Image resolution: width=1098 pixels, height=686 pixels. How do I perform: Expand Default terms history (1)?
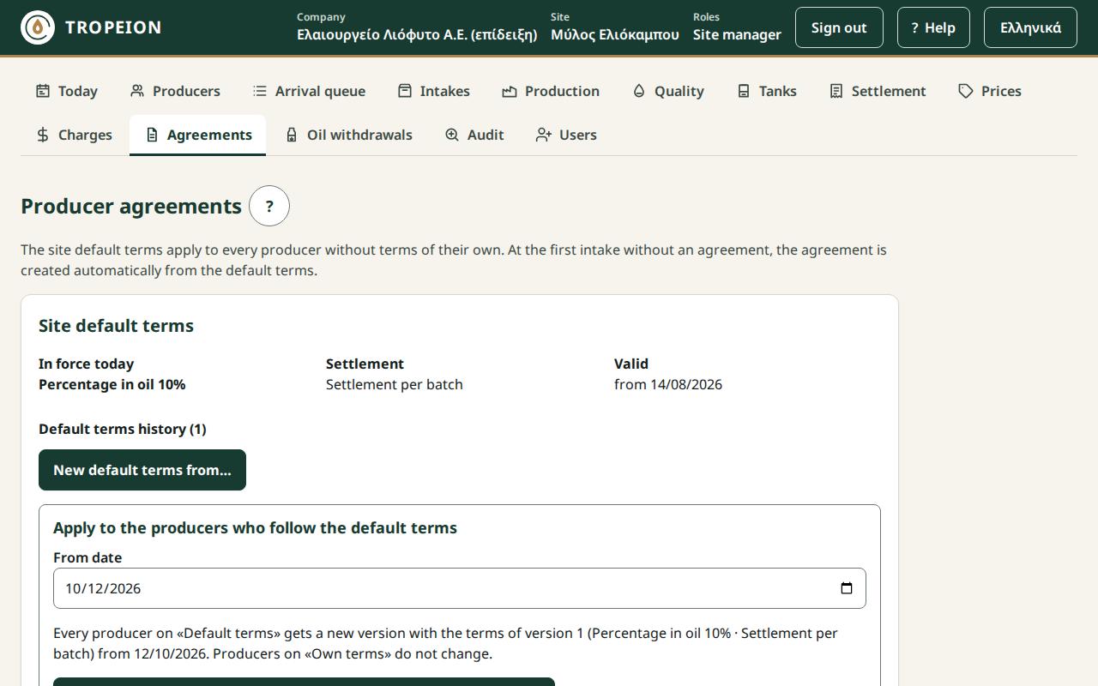pos(123,429)
